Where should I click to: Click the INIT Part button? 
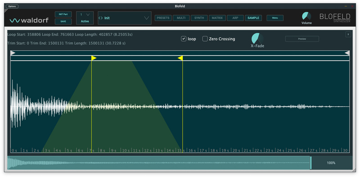(x=63, y=14)
